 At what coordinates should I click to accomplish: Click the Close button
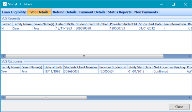point(179,107)
